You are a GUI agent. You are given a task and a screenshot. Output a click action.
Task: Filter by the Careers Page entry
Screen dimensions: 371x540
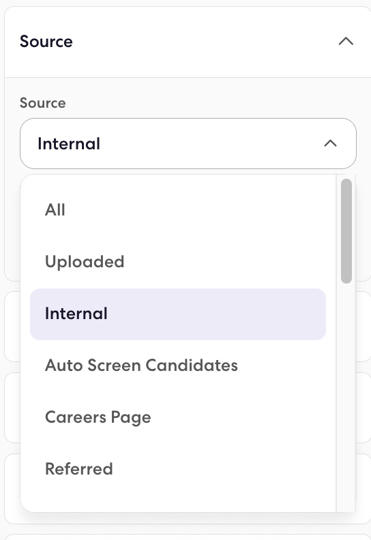coord(178,417)
